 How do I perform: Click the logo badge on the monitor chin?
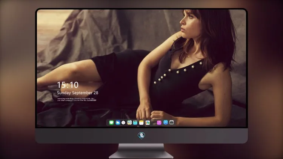[x=141, y=136]
